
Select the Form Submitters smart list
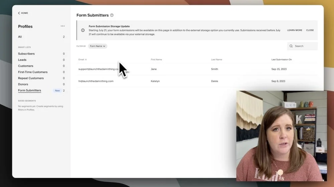(x=30, y=90)
